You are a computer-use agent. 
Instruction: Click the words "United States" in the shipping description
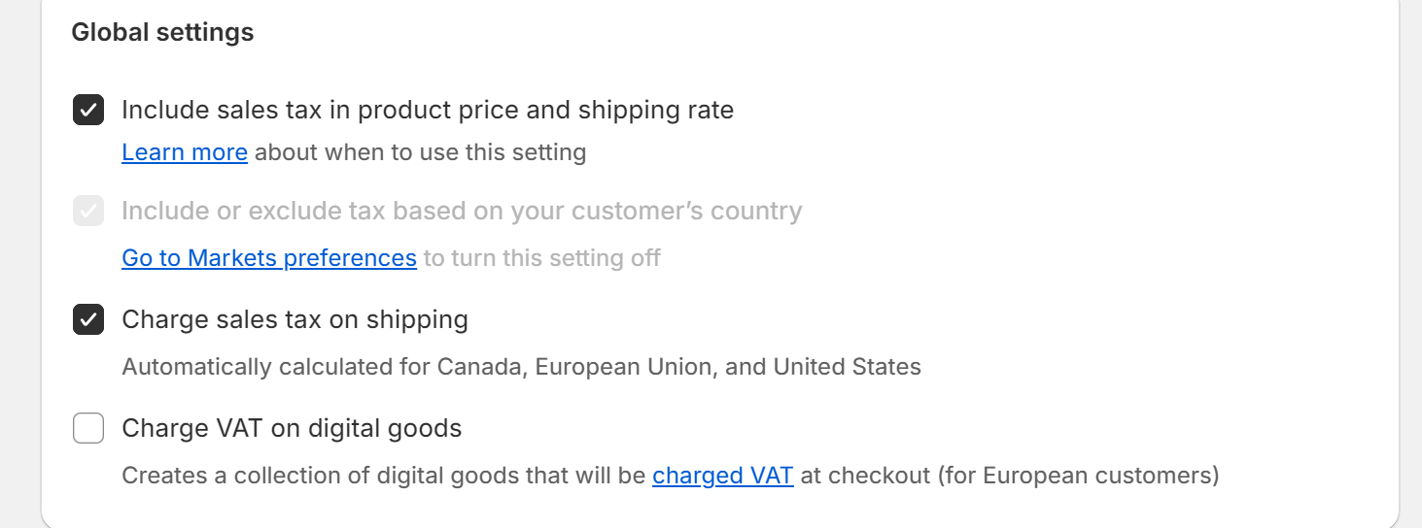[847, 367]
